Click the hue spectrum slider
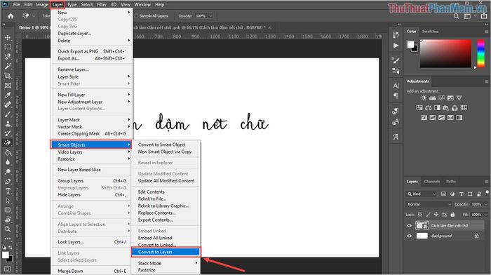Viewport: 491px width, 275px height. point(480,53)
